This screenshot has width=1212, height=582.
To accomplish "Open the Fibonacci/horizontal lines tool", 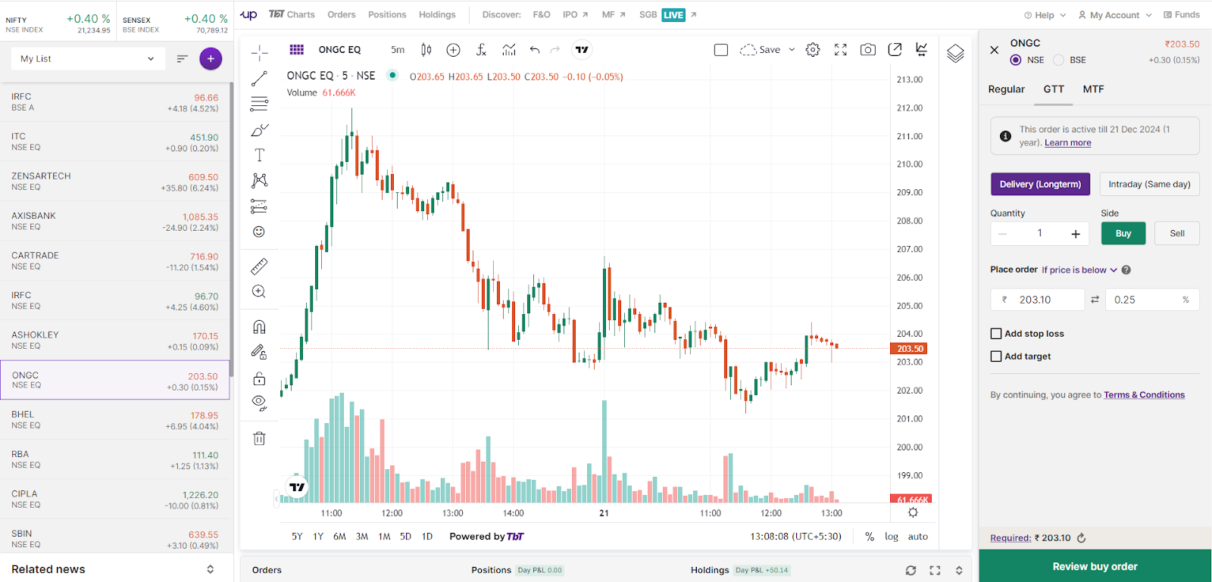I will pyautogui.click(x=259, y=104).
